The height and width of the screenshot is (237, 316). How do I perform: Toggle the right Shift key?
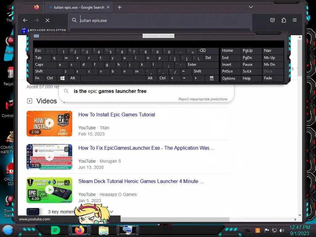(205, 71)
